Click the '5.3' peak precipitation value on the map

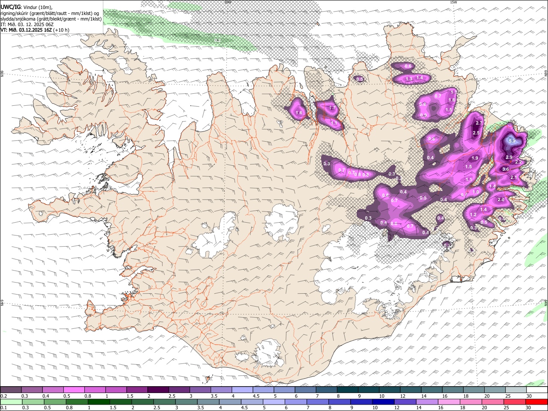pyautogui.click(x=511, y=140)
